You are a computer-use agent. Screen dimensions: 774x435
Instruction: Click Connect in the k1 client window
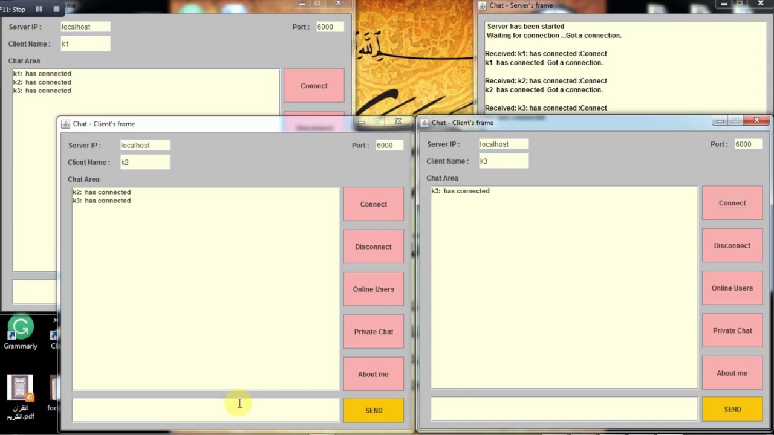(x=314, y=86)
